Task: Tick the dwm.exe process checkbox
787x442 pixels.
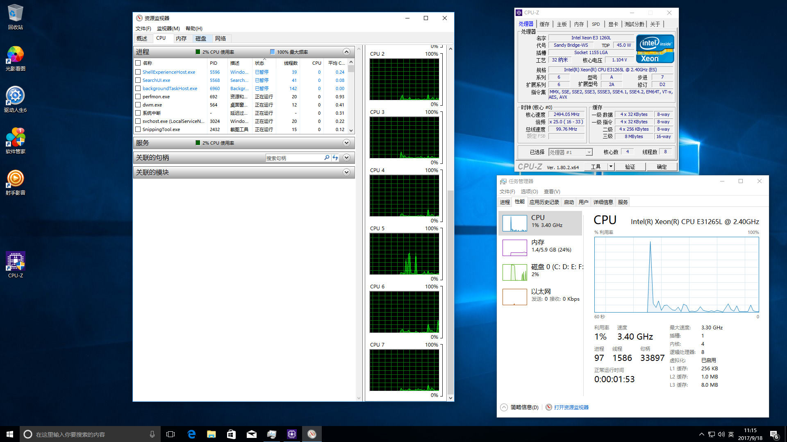Action: click(x=138, y=105)
